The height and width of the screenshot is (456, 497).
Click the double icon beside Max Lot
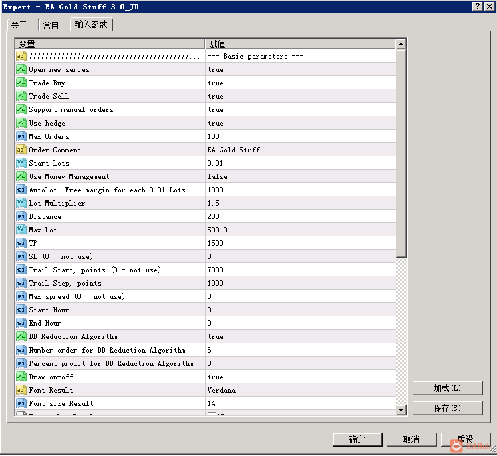pos(21,230)
